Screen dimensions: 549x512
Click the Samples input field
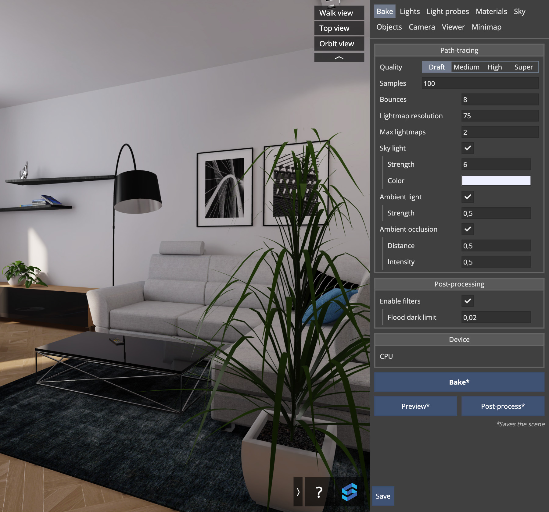click(480, 83)
